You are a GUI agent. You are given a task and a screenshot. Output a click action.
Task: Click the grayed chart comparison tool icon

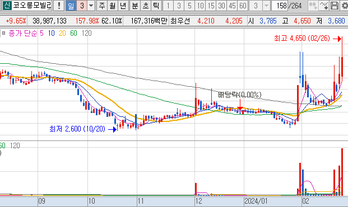(313, 6)
